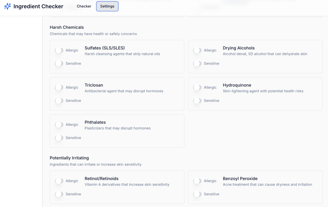Open the Checker tab
The width and height of the screenshot is (328, 207).
pyautogui.click(x=84, y=6)
